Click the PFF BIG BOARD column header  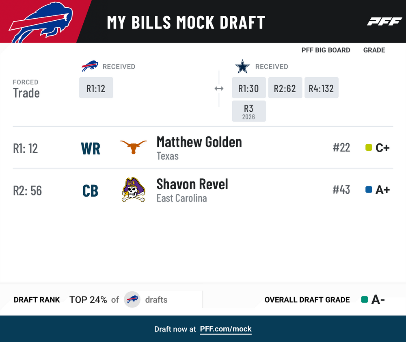pos(326,50)
